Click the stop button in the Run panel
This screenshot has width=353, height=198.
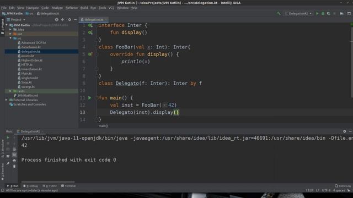pos(8,143)
